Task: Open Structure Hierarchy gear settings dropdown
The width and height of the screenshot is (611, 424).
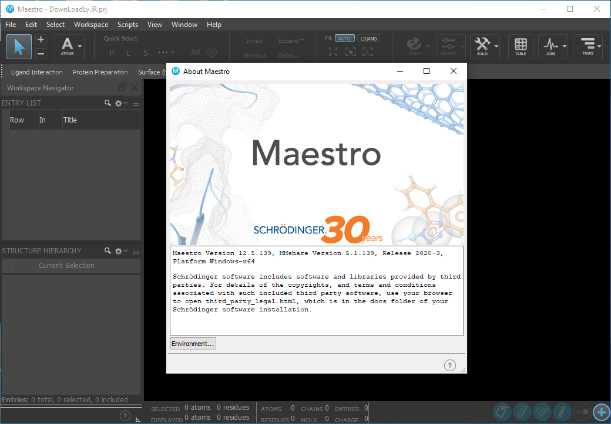Action: pos(120,251)
